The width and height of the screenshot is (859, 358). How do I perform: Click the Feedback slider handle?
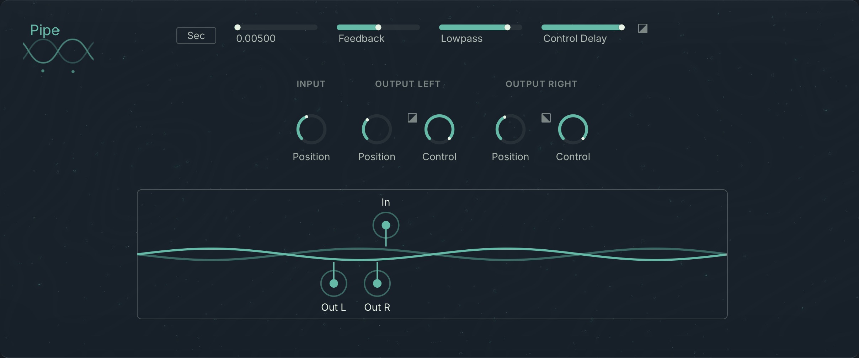pyautogui.click(x=378, y=27)
